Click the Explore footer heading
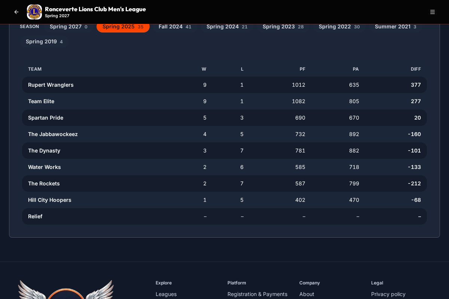Screen dimensions: 449x299 tap(164, 283)
